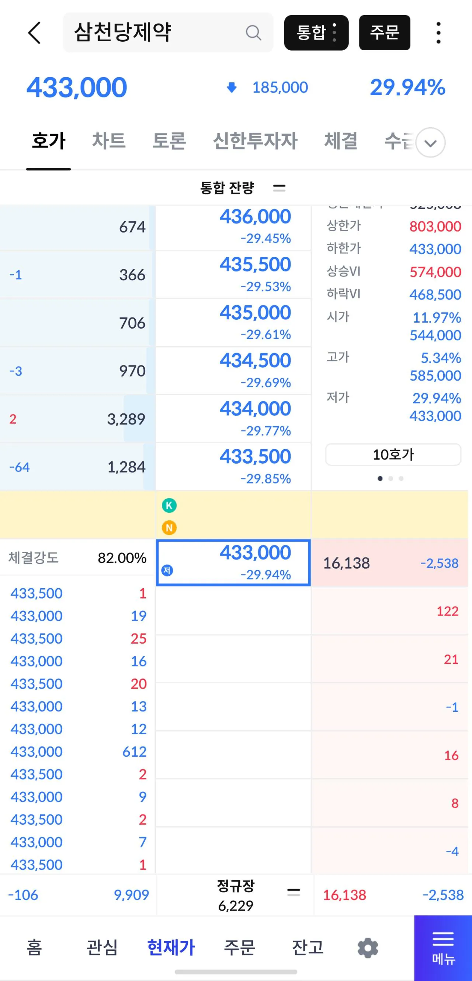472x981 pixels.
Task: Open the three-dot overflow menu
Action: pyautogui.click(x=438, y=33)
